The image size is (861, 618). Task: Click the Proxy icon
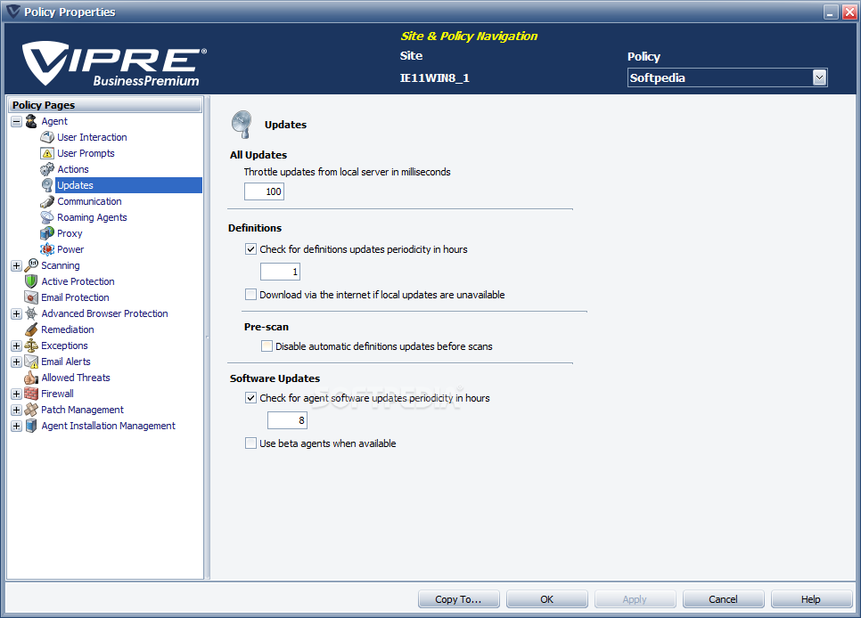click(47, 233)
